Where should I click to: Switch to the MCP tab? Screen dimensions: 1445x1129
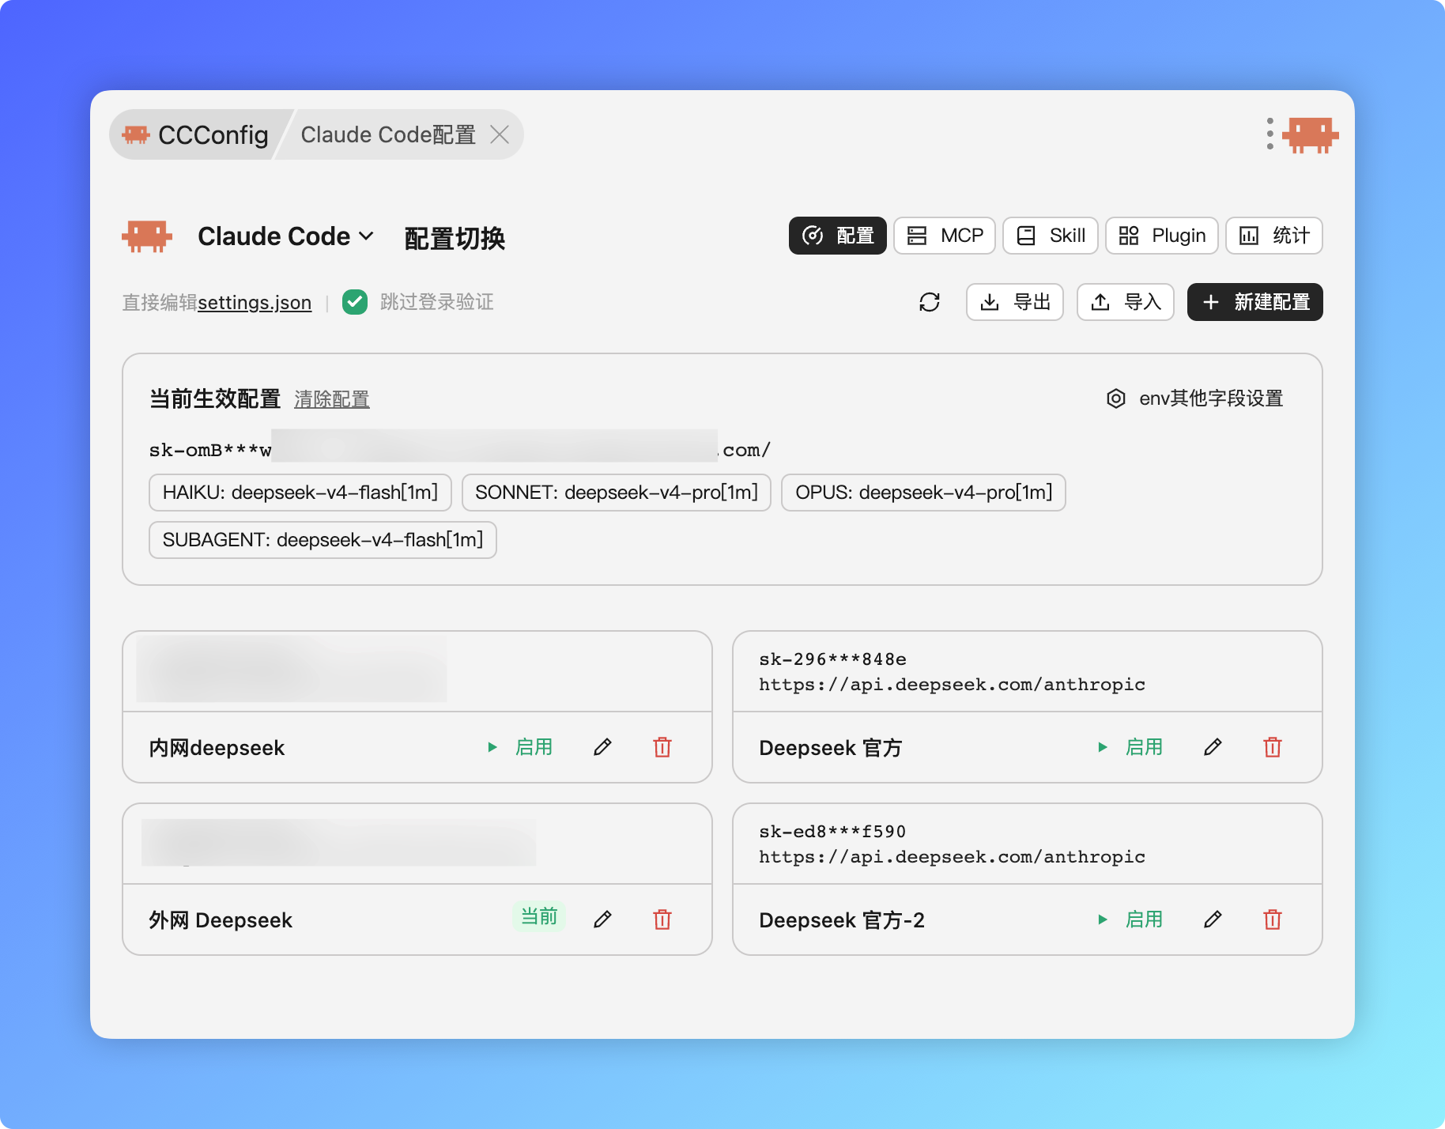[945, 236]
